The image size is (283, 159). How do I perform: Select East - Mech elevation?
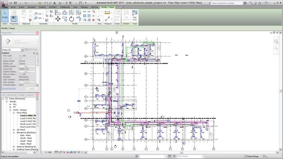(x=26, y=136)
